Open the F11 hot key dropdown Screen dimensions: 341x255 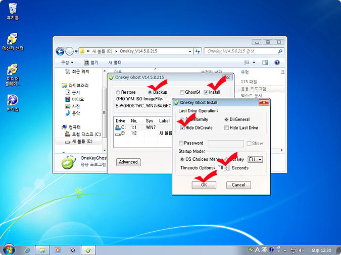point(255,160)
